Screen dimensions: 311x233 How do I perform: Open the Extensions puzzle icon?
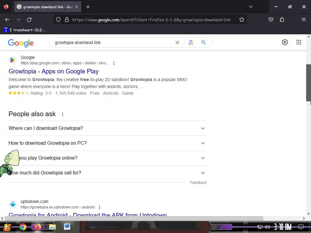click(x=282, y=20)
